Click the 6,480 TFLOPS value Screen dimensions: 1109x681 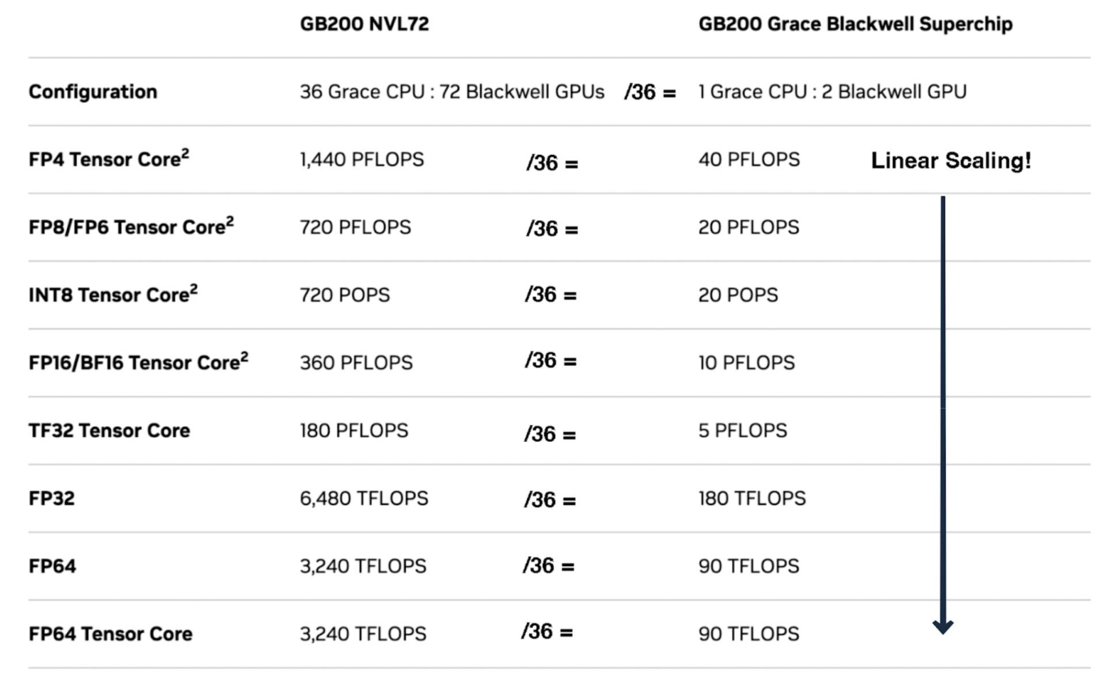[x=364, y=498]
